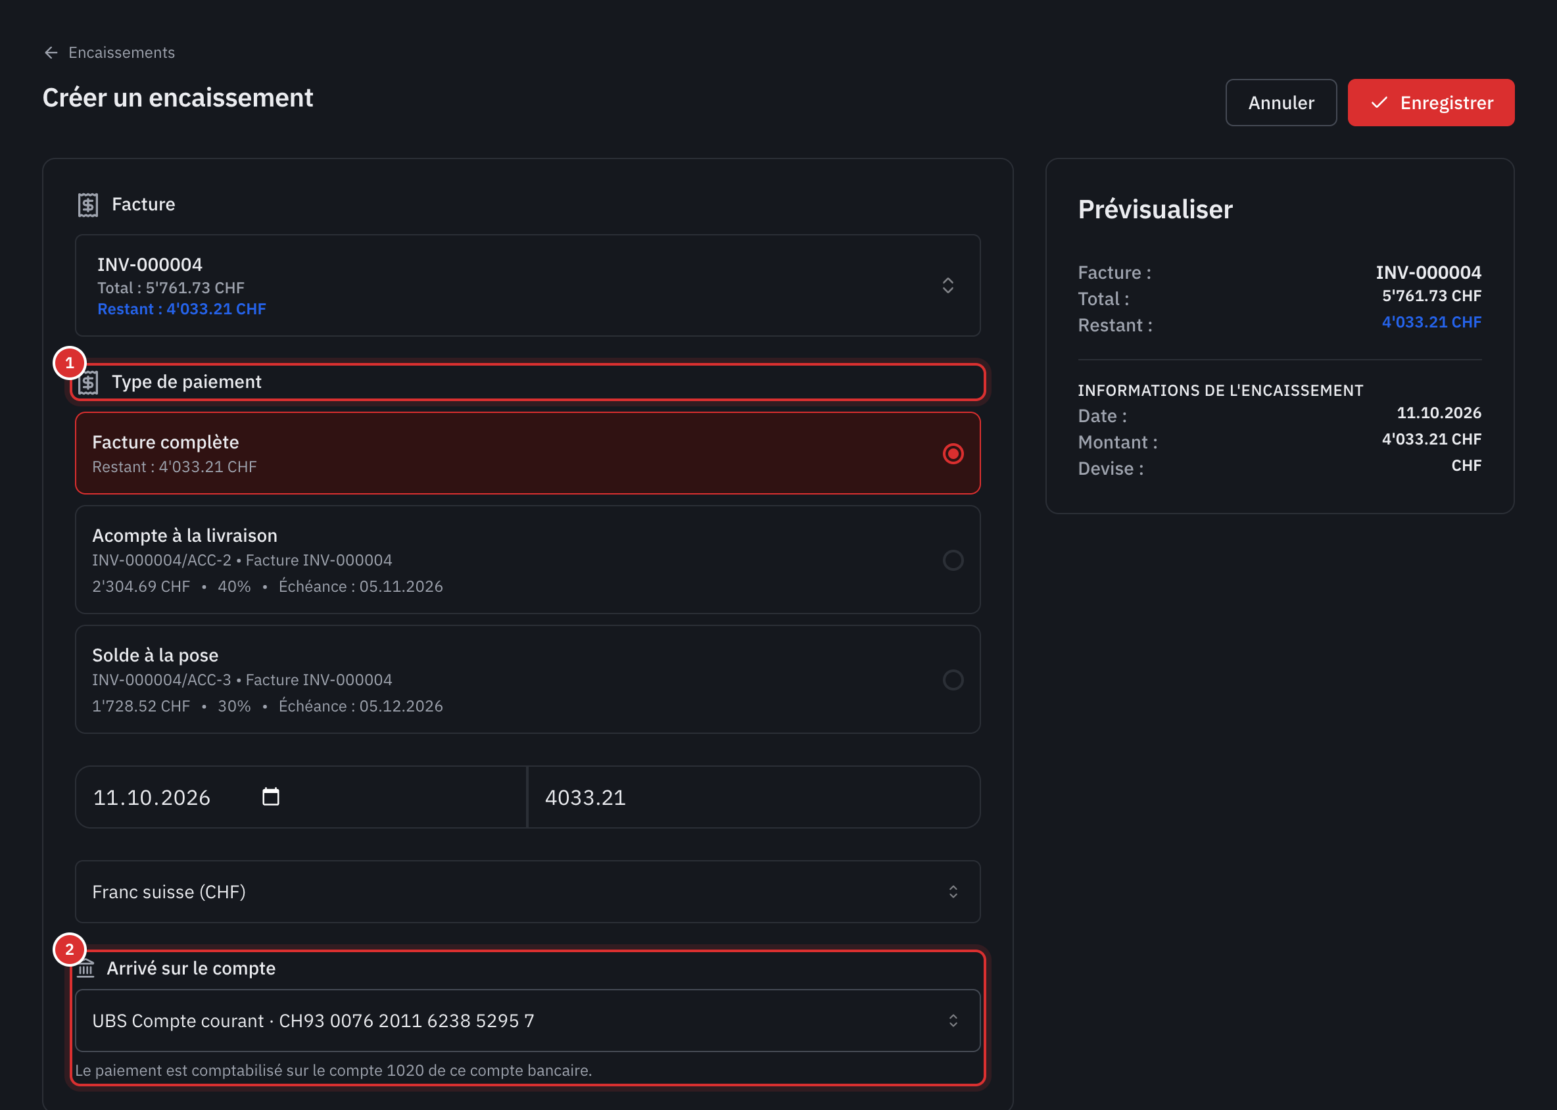Select the Facture complète radio button

pos(953,454)
